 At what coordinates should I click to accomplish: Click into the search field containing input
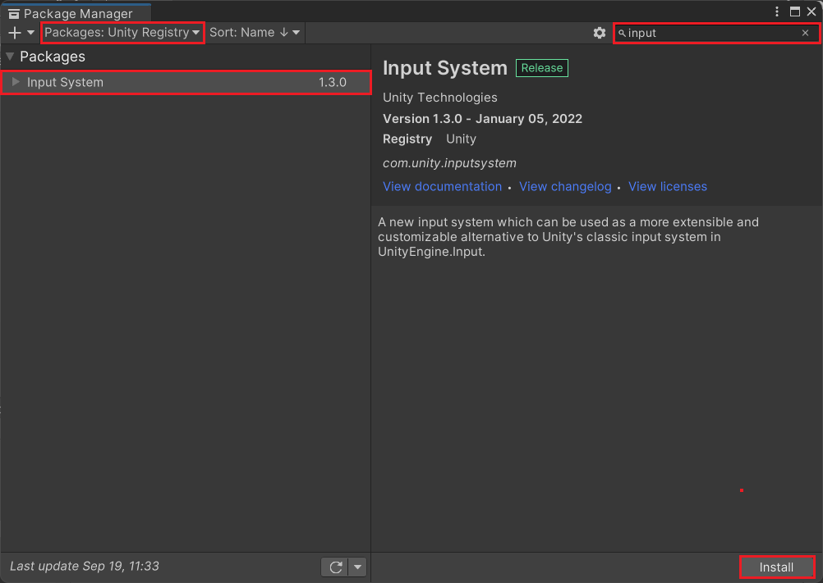click(716, 33)
